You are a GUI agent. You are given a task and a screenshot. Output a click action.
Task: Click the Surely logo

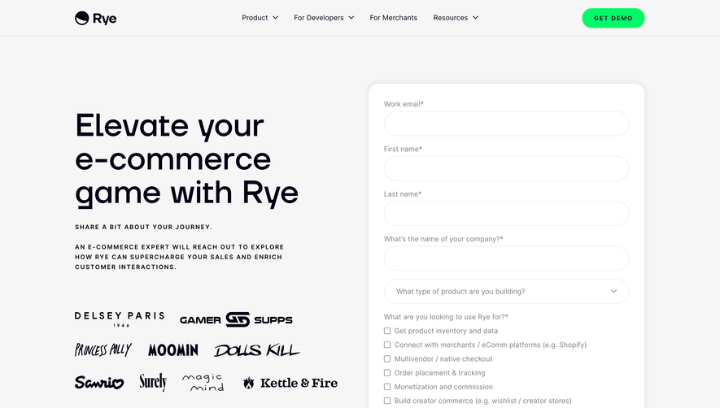pos(153,382)
